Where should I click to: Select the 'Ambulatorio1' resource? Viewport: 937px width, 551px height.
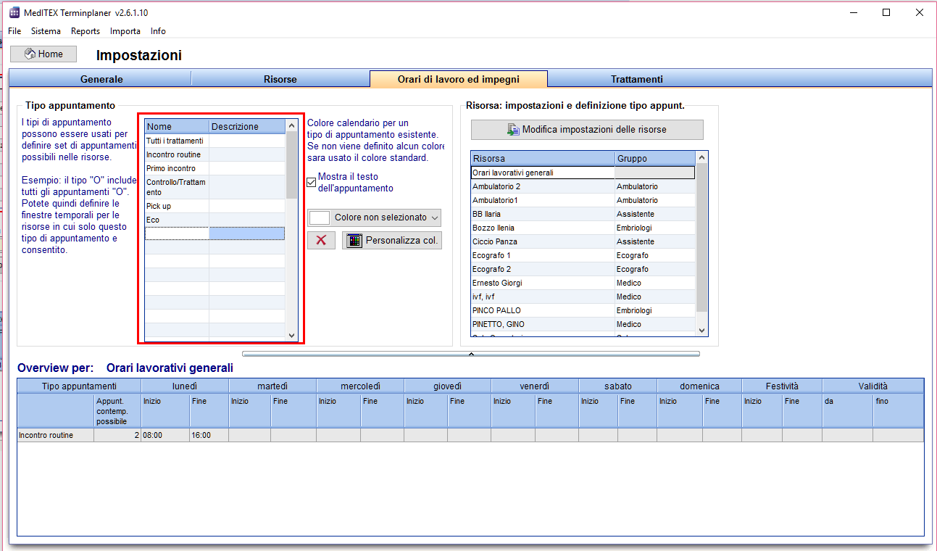pyautogui.click(x=583, y=200)
